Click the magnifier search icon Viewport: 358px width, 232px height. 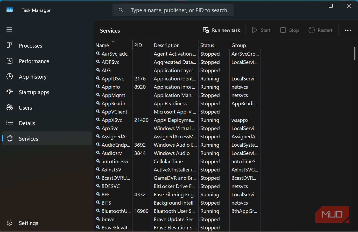pyautogui.click(x=121, y=10)
